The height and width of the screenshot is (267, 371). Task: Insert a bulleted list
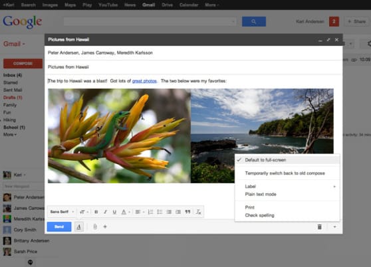point(160,212)
